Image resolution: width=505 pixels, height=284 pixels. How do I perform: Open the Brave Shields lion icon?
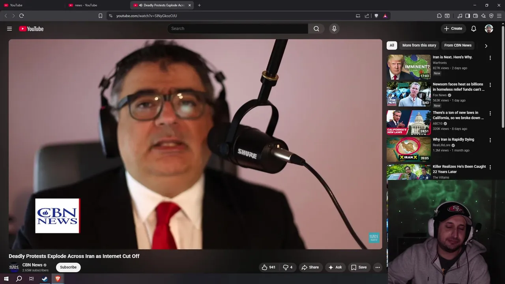(376, 16)
